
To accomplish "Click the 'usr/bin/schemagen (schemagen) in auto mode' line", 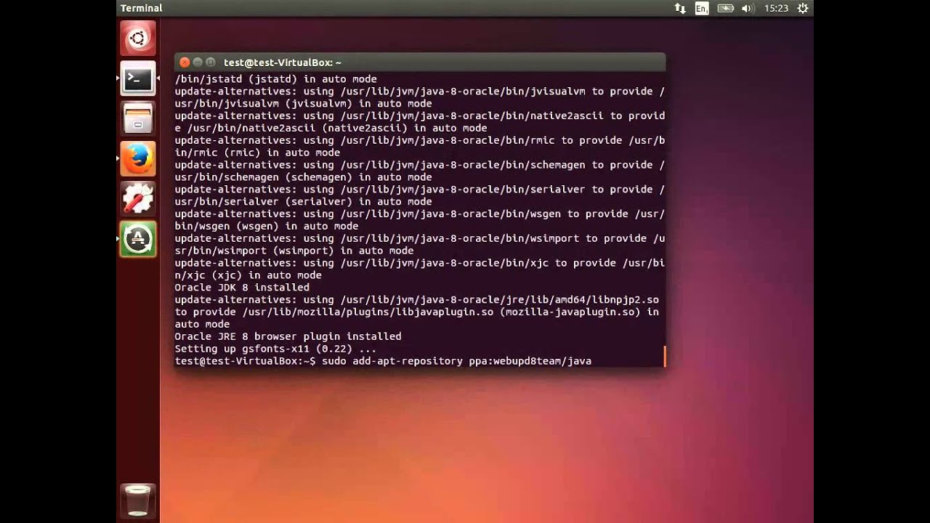I will coord(303,177).
